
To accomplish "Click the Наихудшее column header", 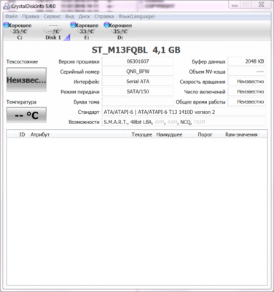I will tap(169, 134).
